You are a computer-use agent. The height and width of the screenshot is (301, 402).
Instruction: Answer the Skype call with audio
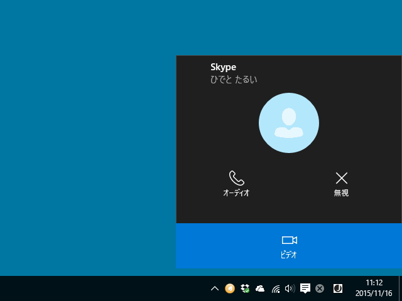tap(236, 184)
